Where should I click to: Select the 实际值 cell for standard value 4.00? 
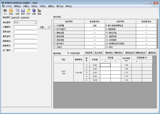pyautogui.click(x=105, y=69)
